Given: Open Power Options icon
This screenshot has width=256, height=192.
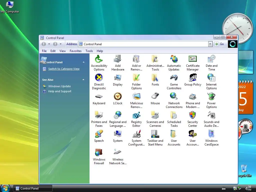Looking at the screenshot, I should [211, 96].
